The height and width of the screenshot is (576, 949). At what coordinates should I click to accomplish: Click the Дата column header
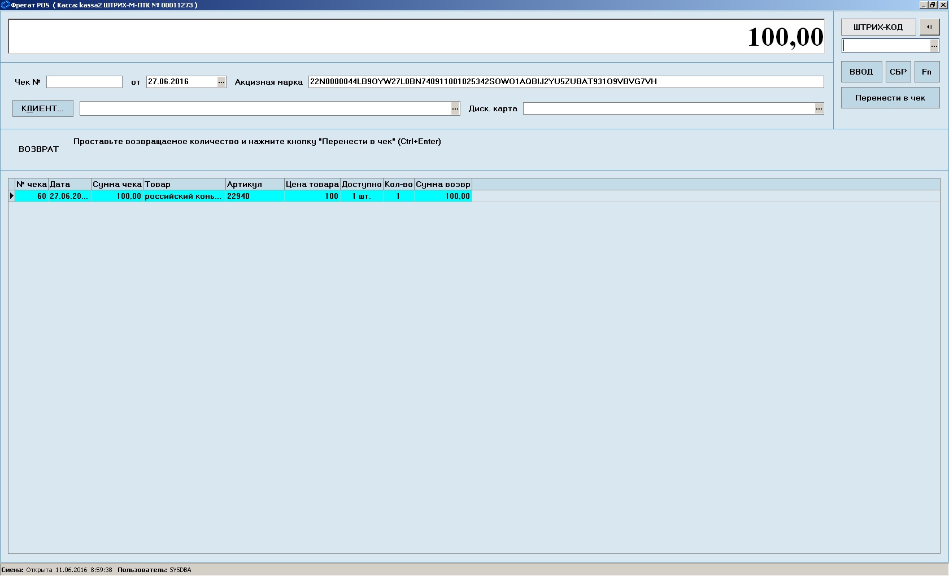point(69,184)
